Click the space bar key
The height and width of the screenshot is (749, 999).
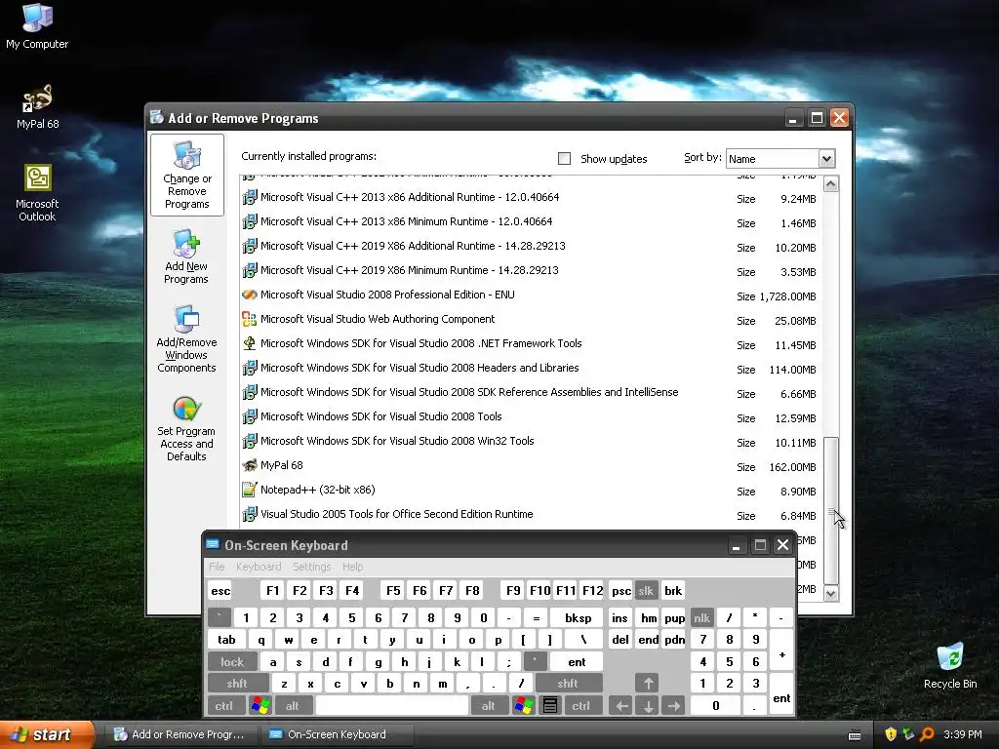[x=391, y=706]
